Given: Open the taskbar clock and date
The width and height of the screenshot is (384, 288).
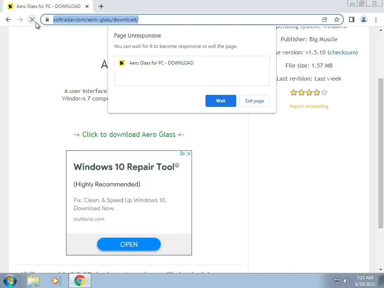Looking at the screenshot, I should tap(365, 281).
